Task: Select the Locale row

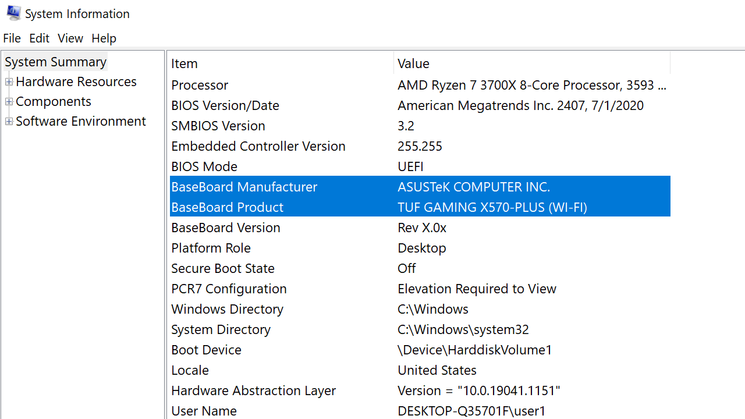Action: (420, 370)
